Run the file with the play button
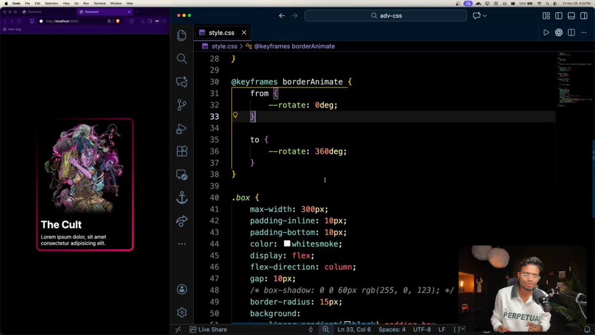 (546, 33)
